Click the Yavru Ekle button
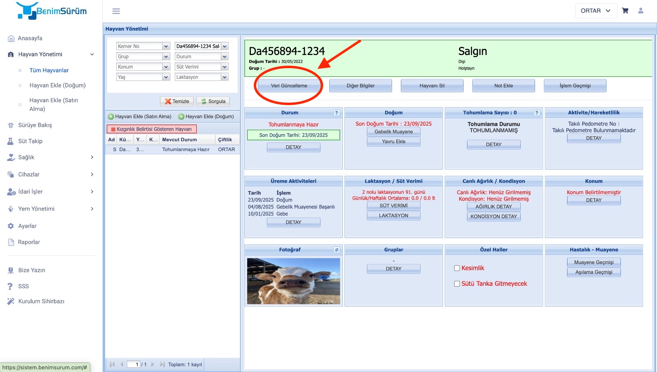The image size is (657, 372). click(x=393, y=142)
